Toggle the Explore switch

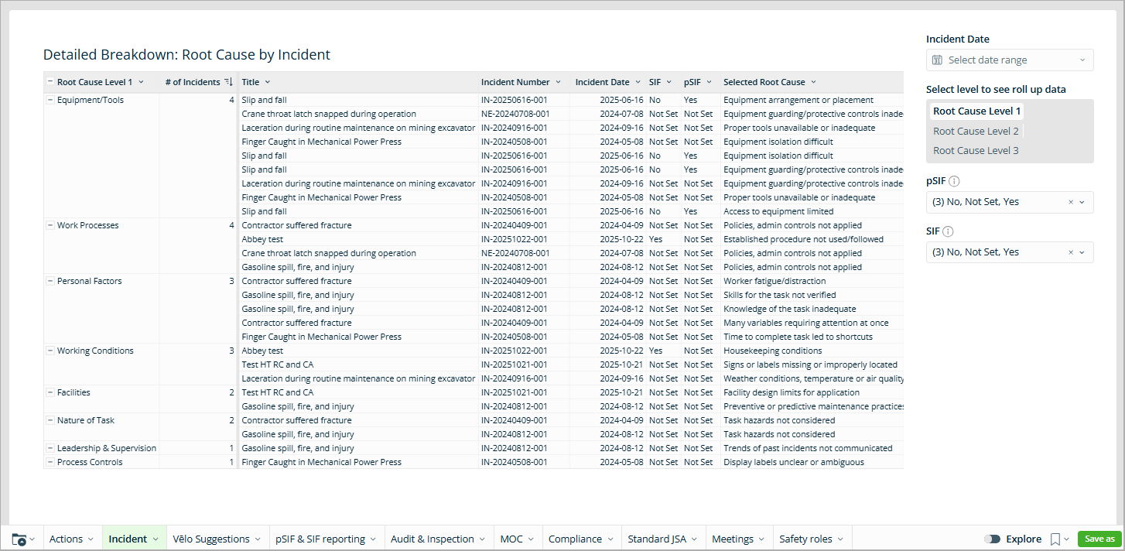tap(992, 539)
